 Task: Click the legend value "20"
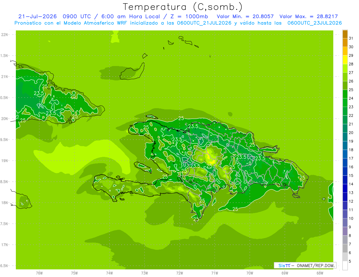(351, 133)
